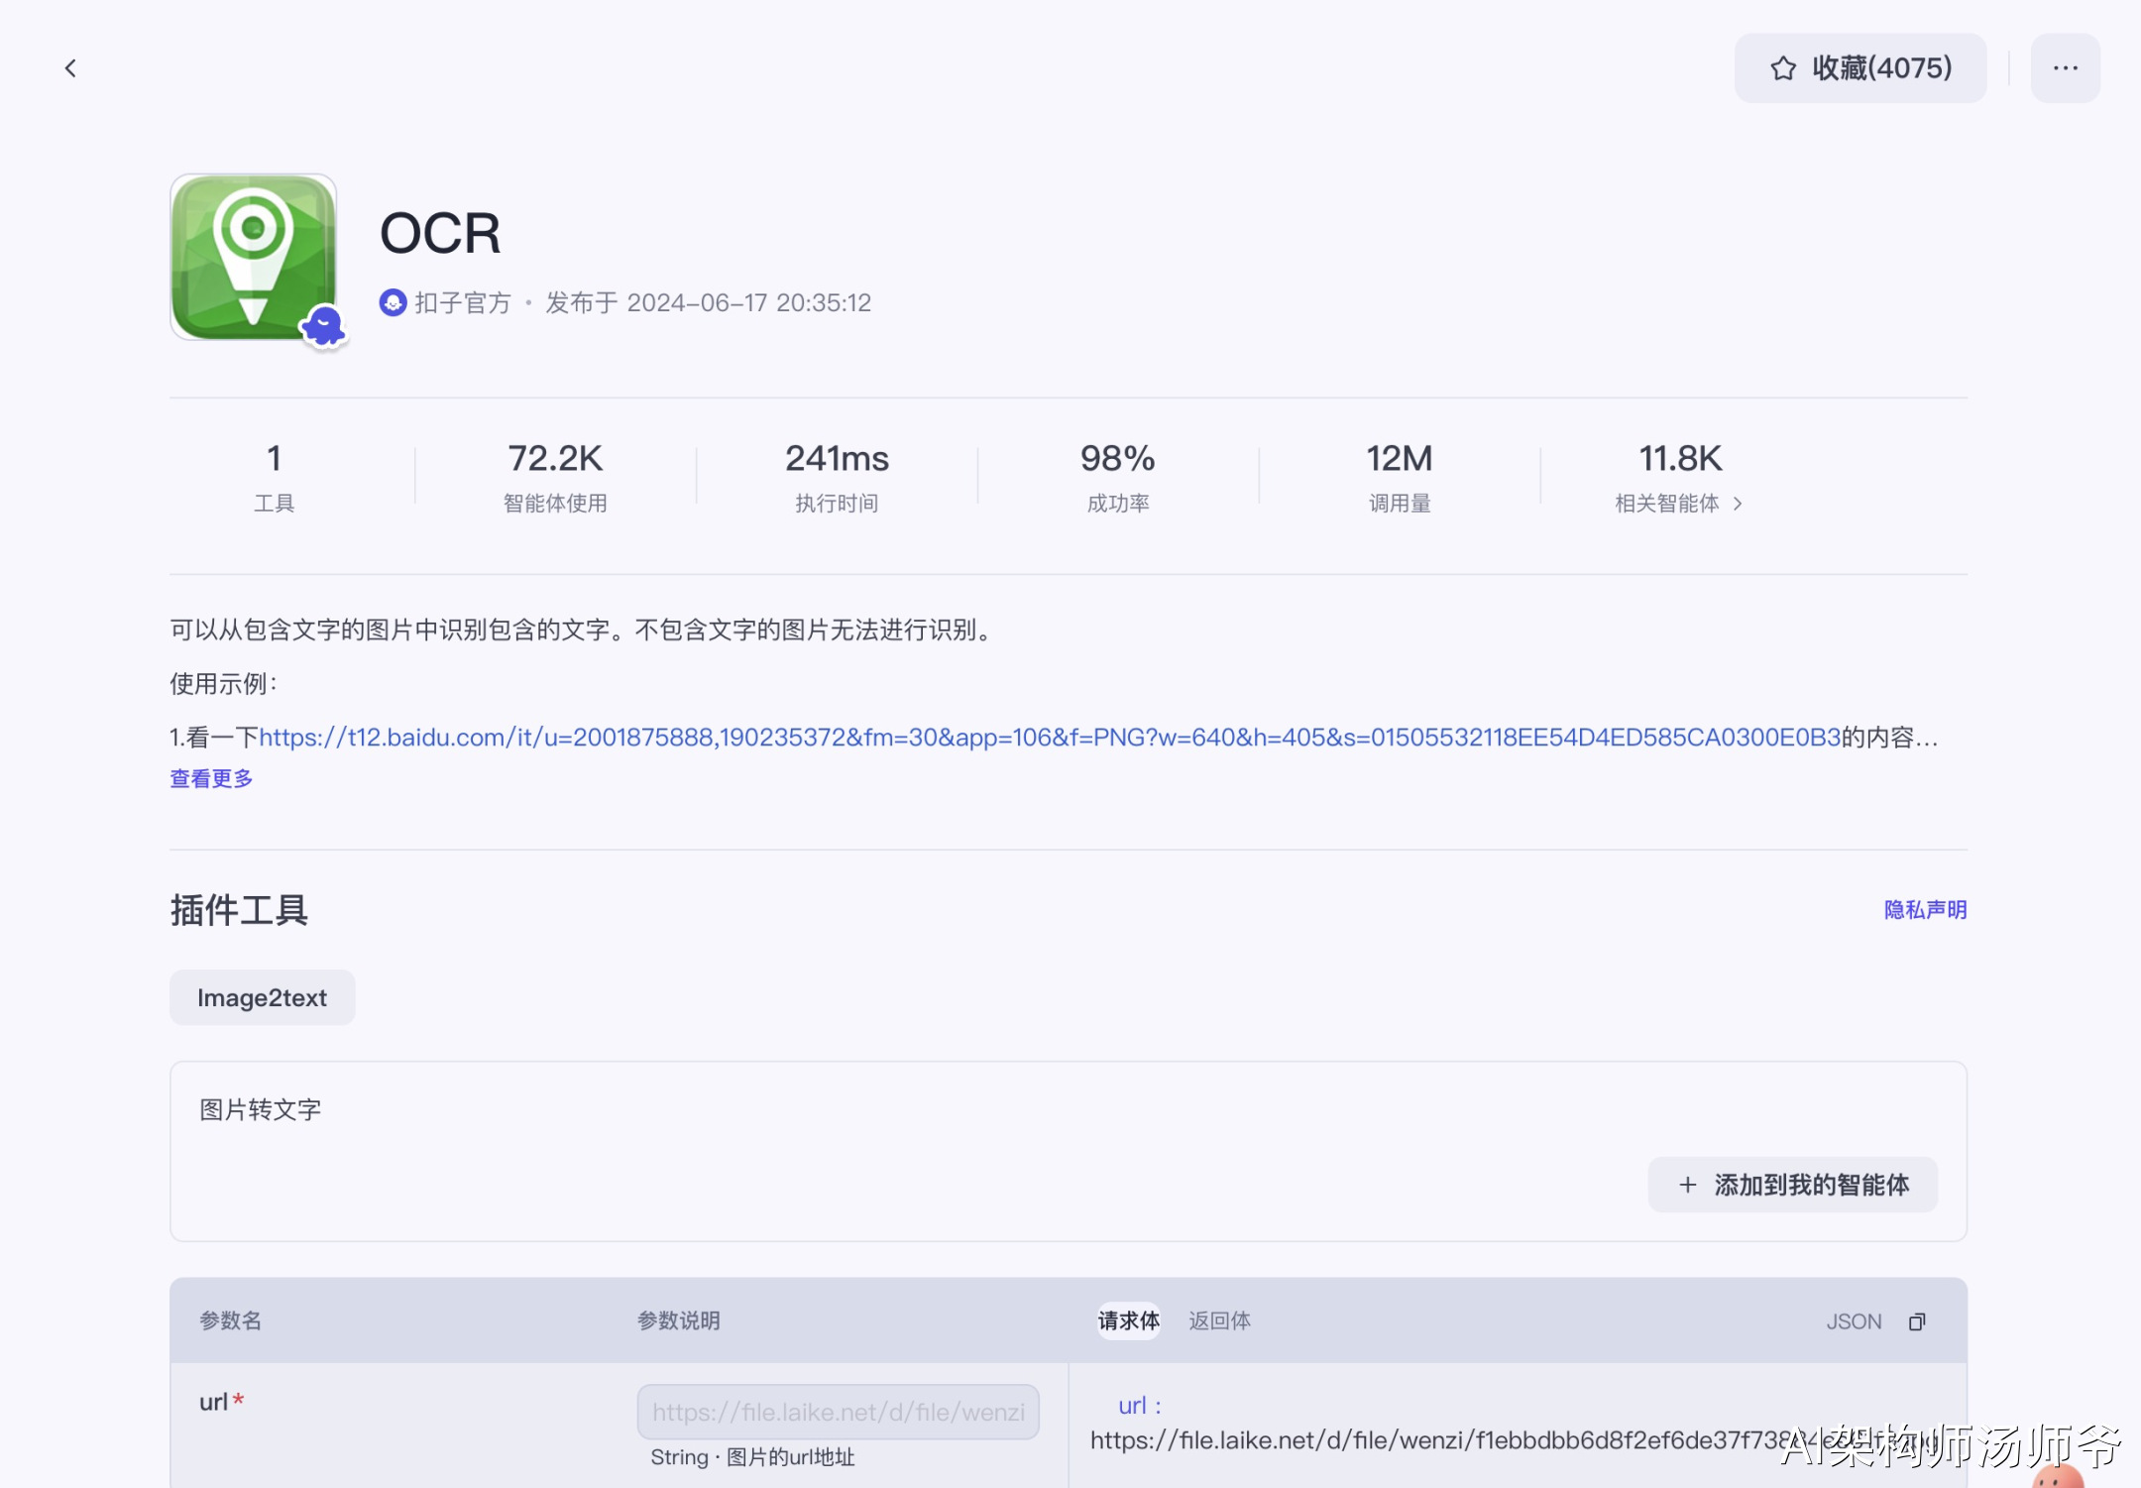
Task: Click the JSON label in header
Action: 1853,1321
